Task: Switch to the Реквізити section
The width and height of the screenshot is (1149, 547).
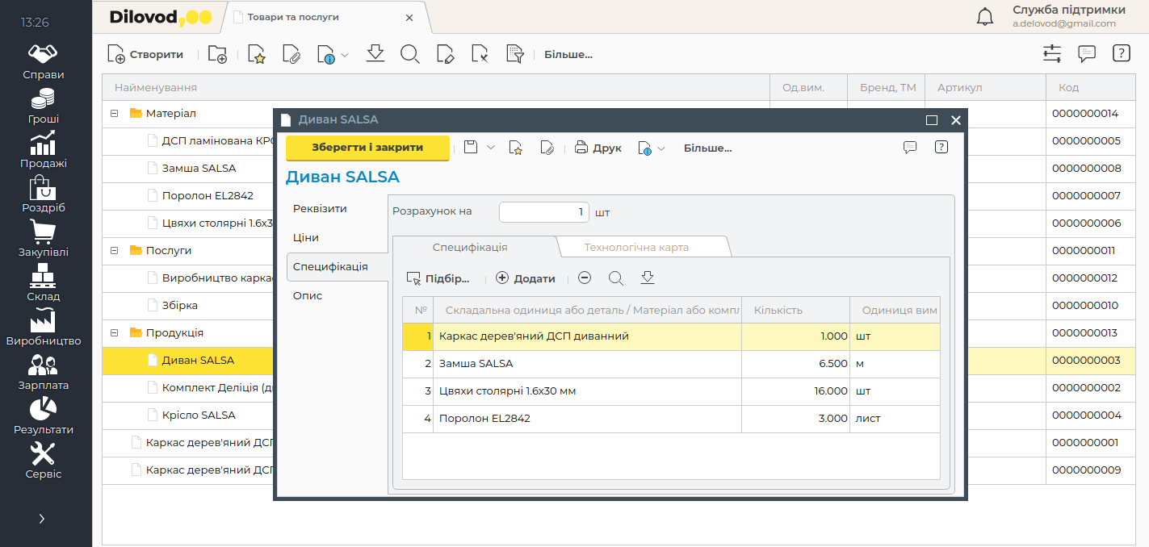Action: 320,208
